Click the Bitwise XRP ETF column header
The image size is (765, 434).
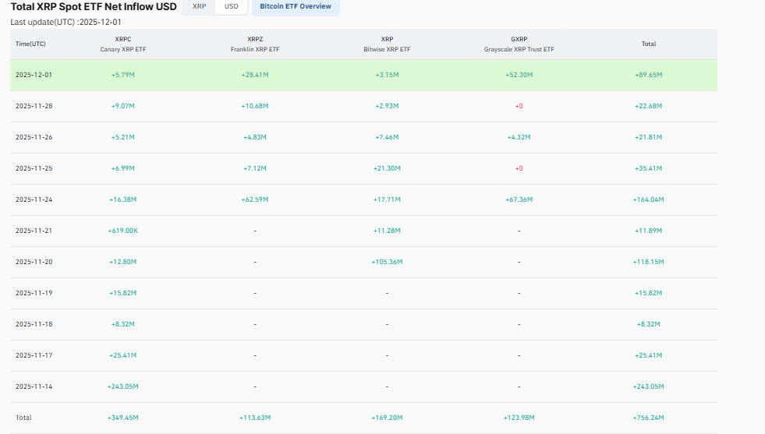tap(387, 44)
